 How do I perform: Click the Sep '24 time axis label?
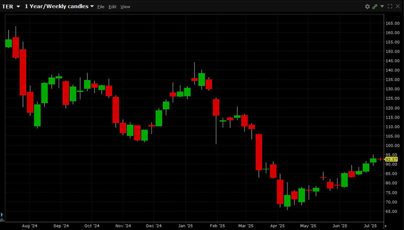(61, 226)
